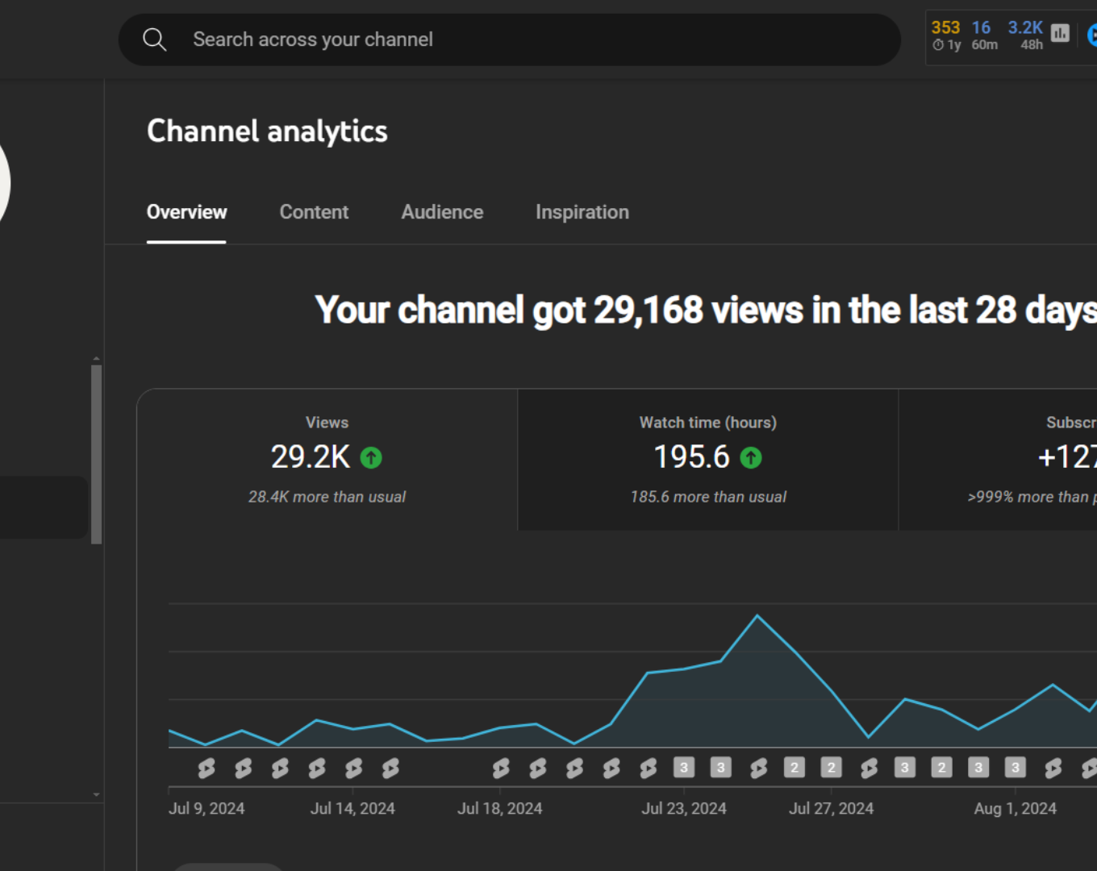This screenshot has height=871, width=1097.
Task: Click the orange 353 stat
Action: (x=945, y=27)
